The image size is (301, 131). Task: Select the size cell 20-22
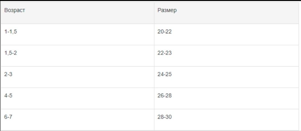[x=226, y=35]
